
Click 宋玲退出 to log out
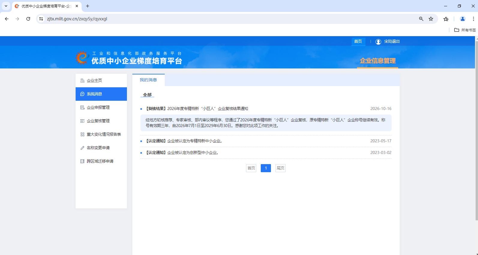(392, 42)
